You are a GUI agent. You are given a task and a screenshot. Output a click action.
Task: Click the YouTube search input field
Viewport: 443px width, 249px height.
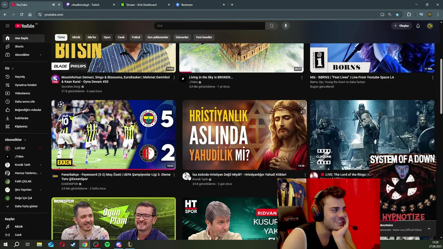tap(210, 26)
